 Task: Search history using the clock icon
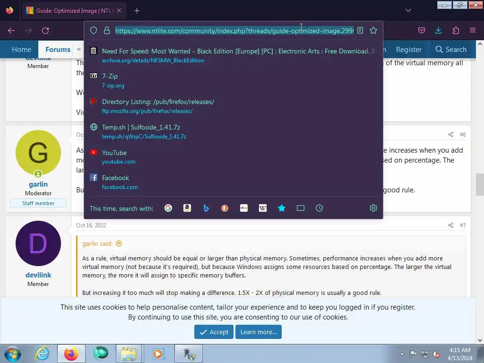point(319,208)
